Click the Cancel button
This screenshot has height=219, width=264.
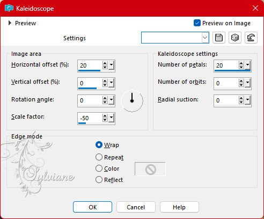pos(136,207)
